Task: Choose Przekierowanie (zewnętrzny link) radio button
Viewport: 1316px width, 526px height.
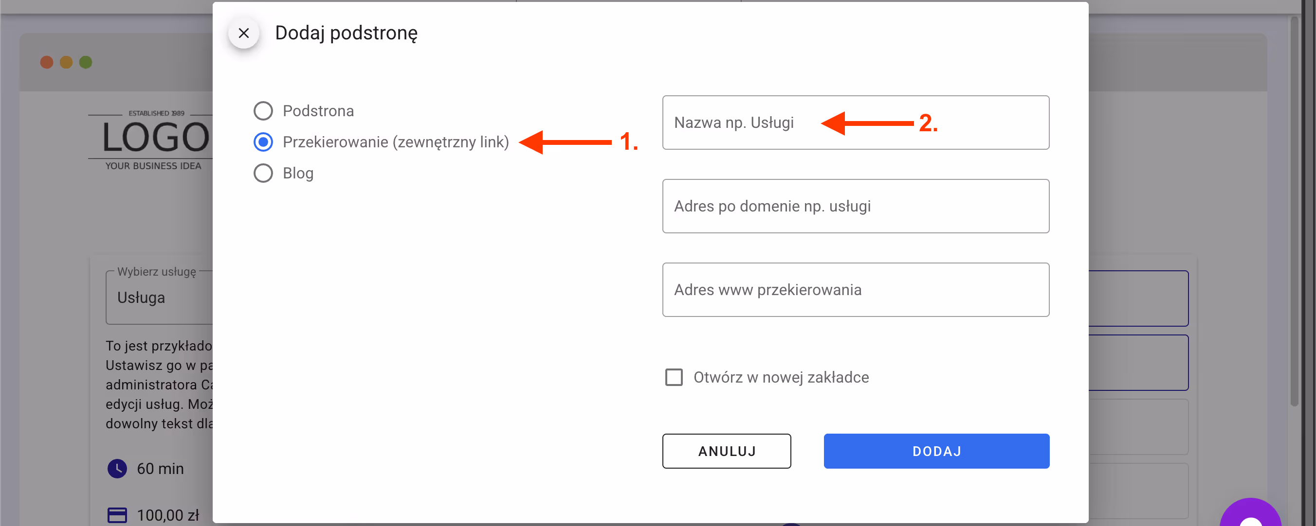Action: [x=263, y=142]
